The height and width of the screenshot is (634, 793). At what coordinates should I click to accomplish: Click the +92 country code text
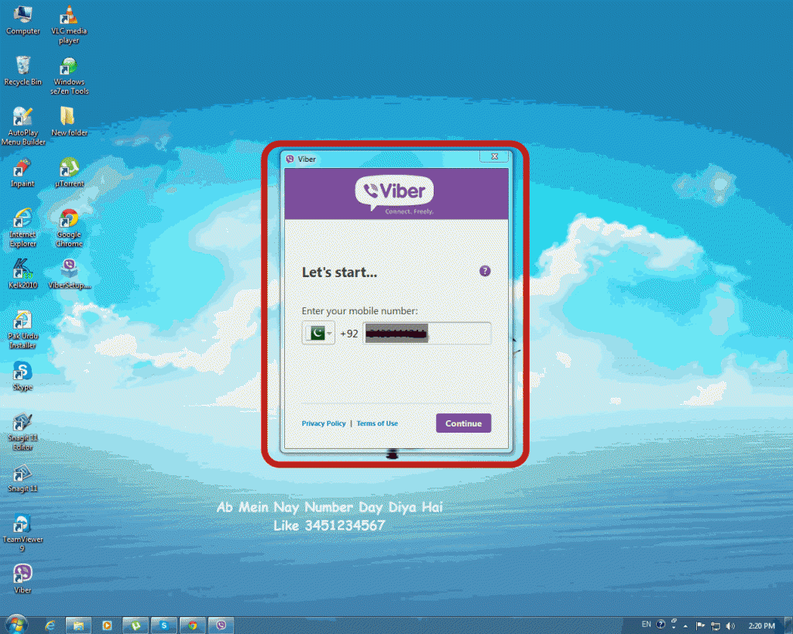tap(349, 334)
